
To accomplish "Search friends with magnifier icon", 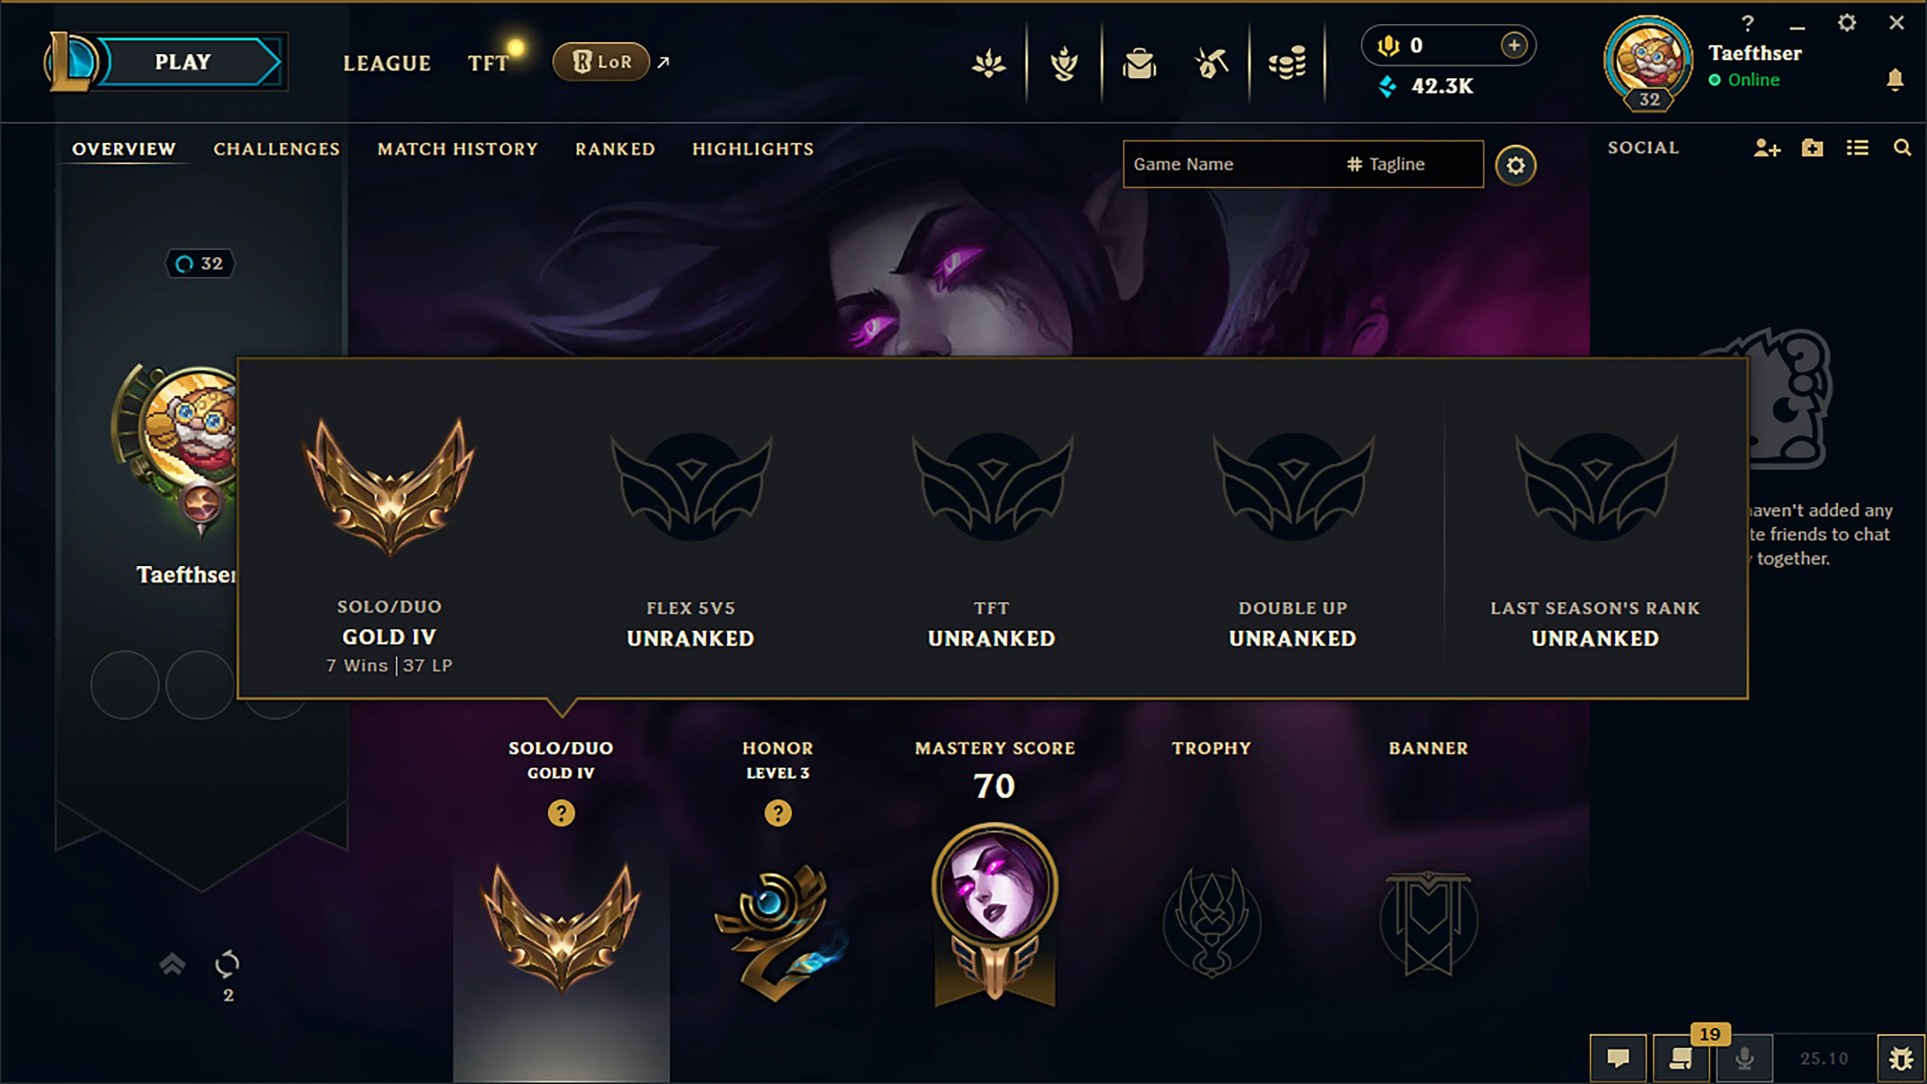I will 1902,147.
